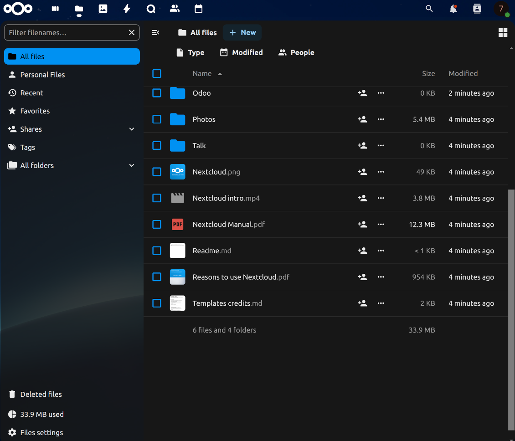Check the Nextcloud Manual.pdf checkbox

[x=157, y=224]
